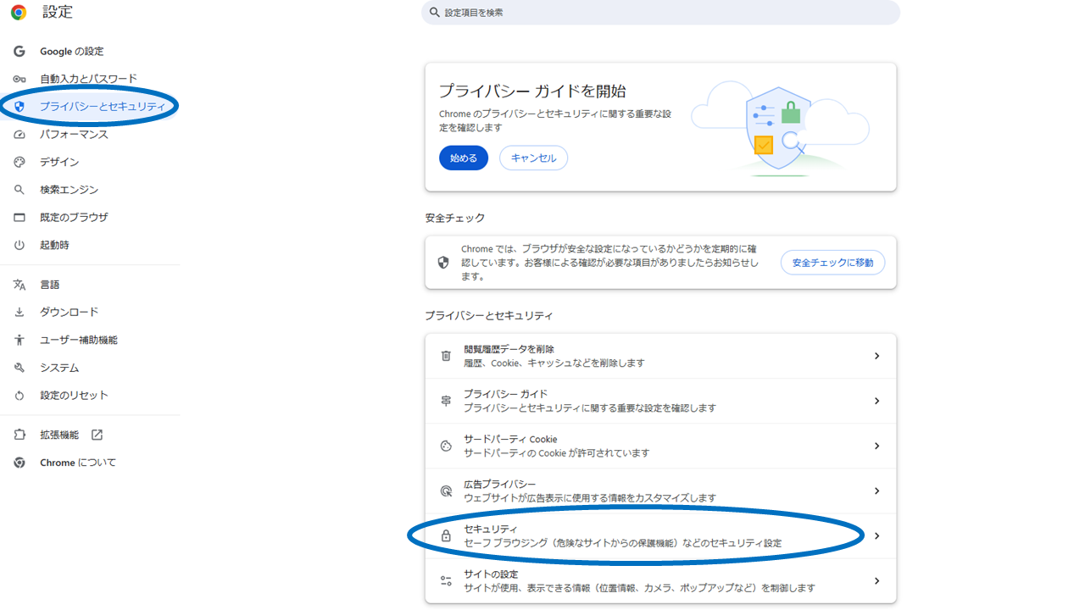Image resolution: width=1085 pixels, height=610 pixels.
Task: Open 言語 settings from the sidebar
Action: (x=47, y=284)
